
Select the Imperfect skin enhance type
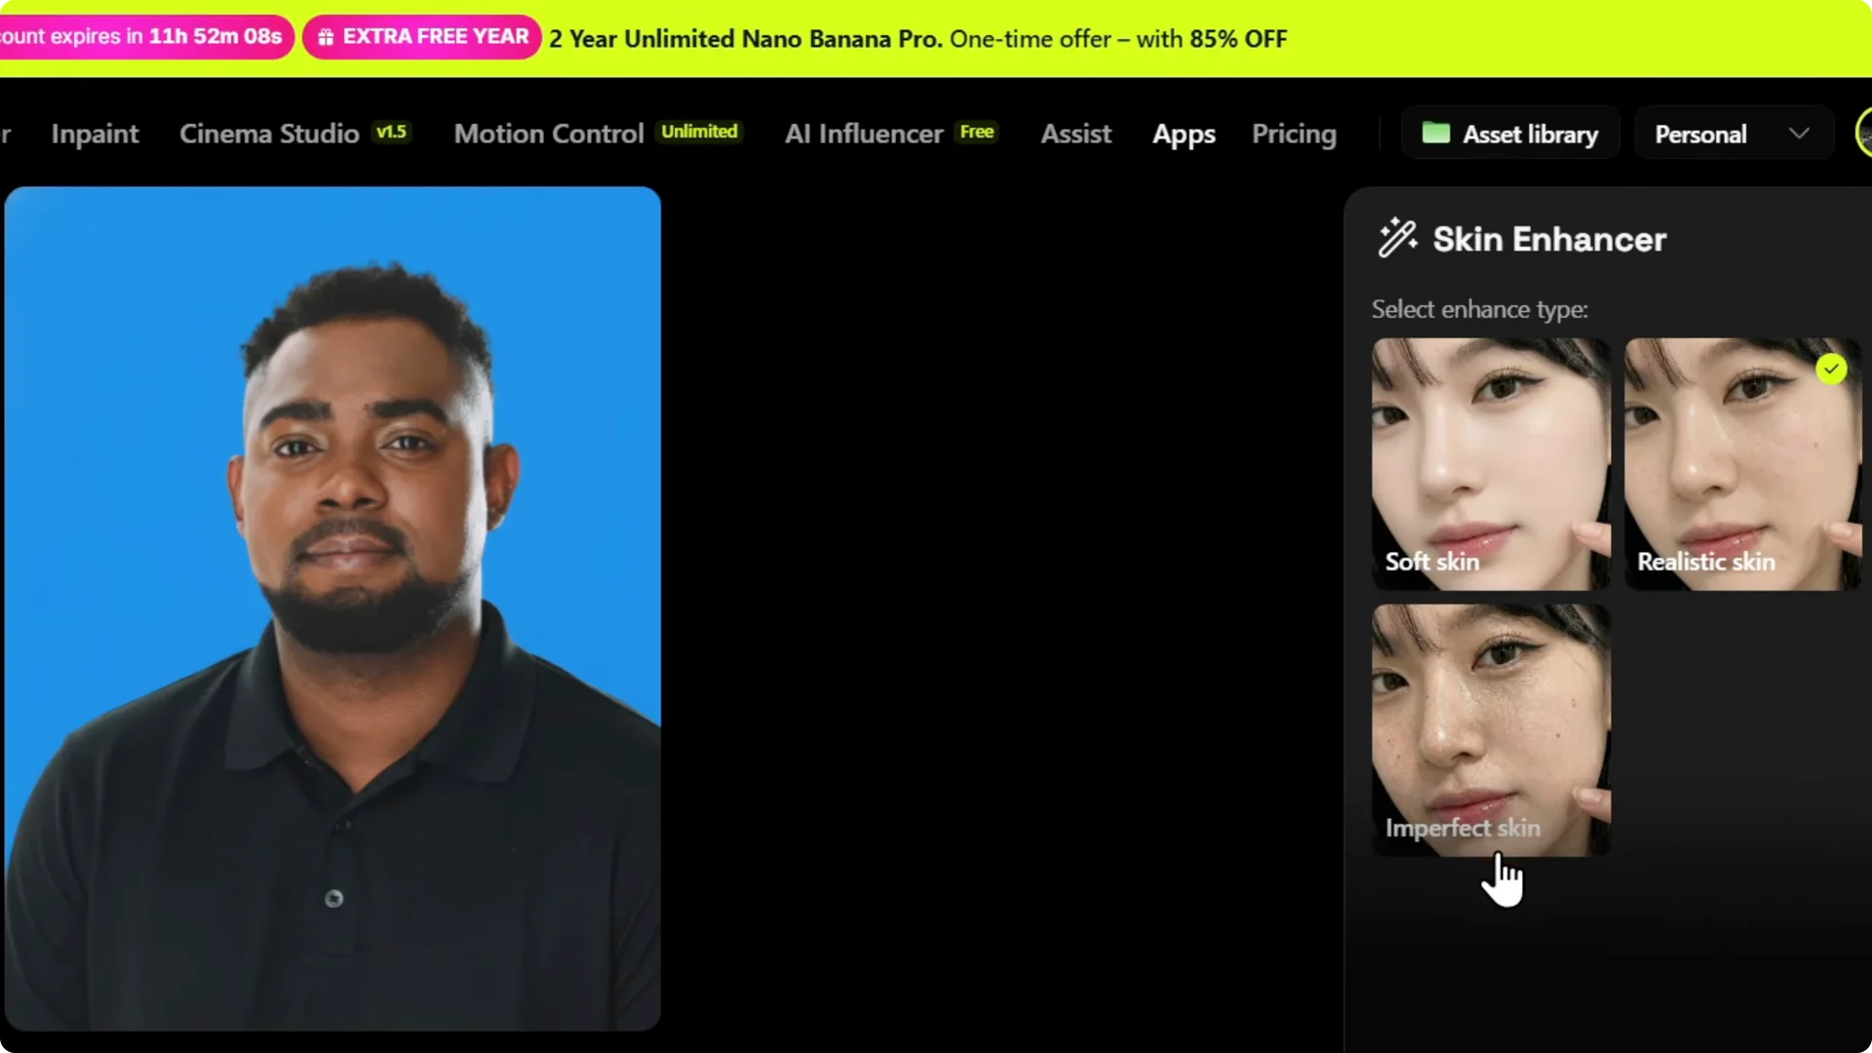pos(1490,729)
